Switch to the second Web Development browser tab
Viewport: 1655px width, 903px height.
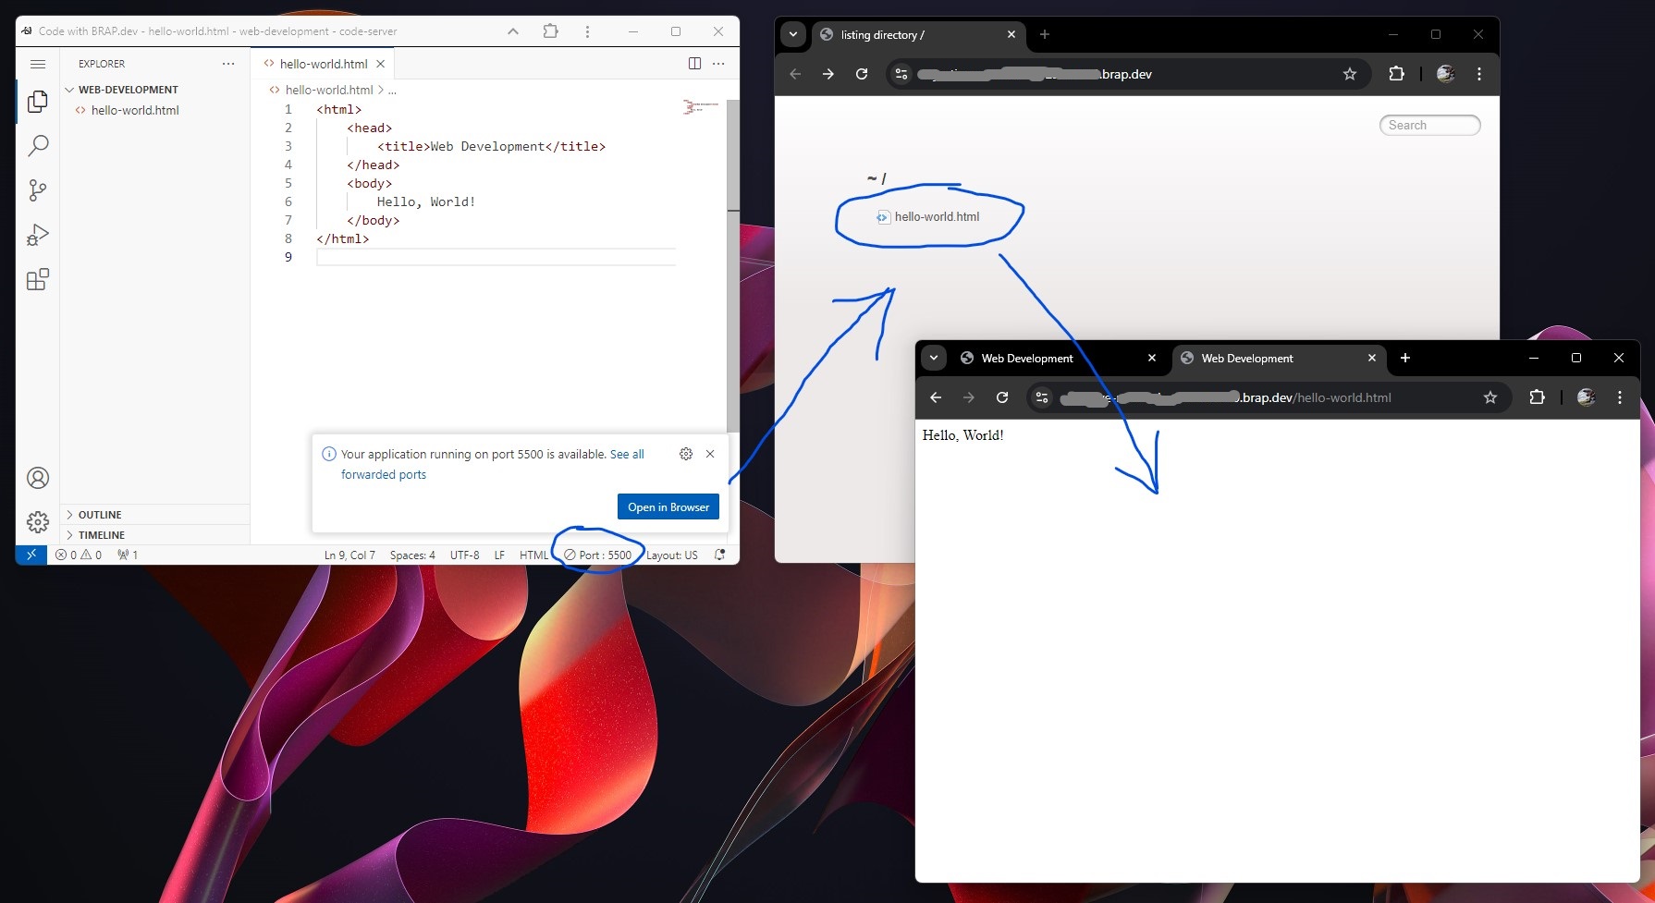1246,358
